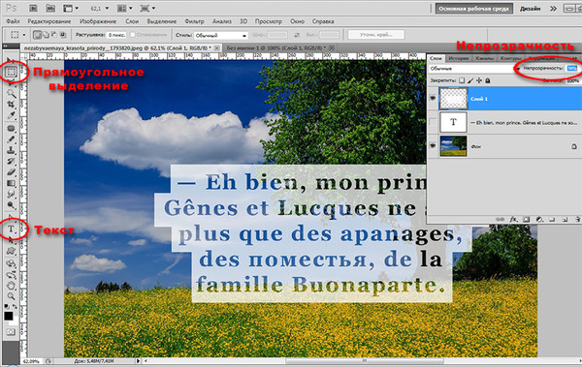Choose Intersect with Selection mode
The image size is (582, 367).
(x=63, y=35)
